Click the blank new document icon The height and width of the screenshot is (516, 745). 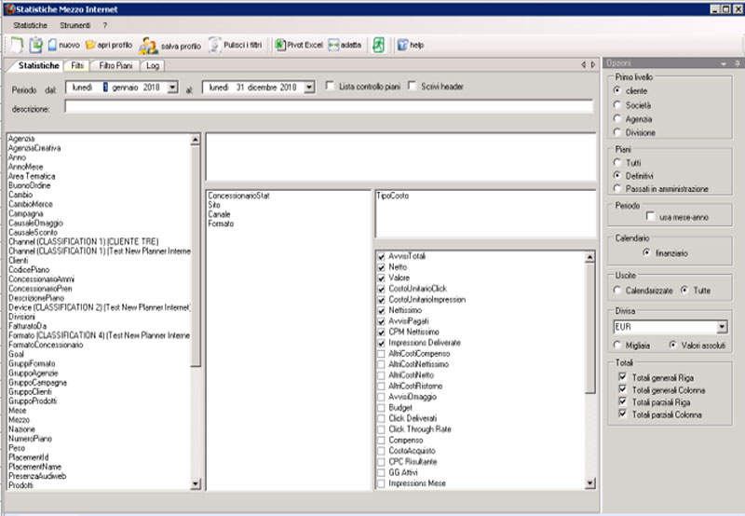click(x=16, y=44)
